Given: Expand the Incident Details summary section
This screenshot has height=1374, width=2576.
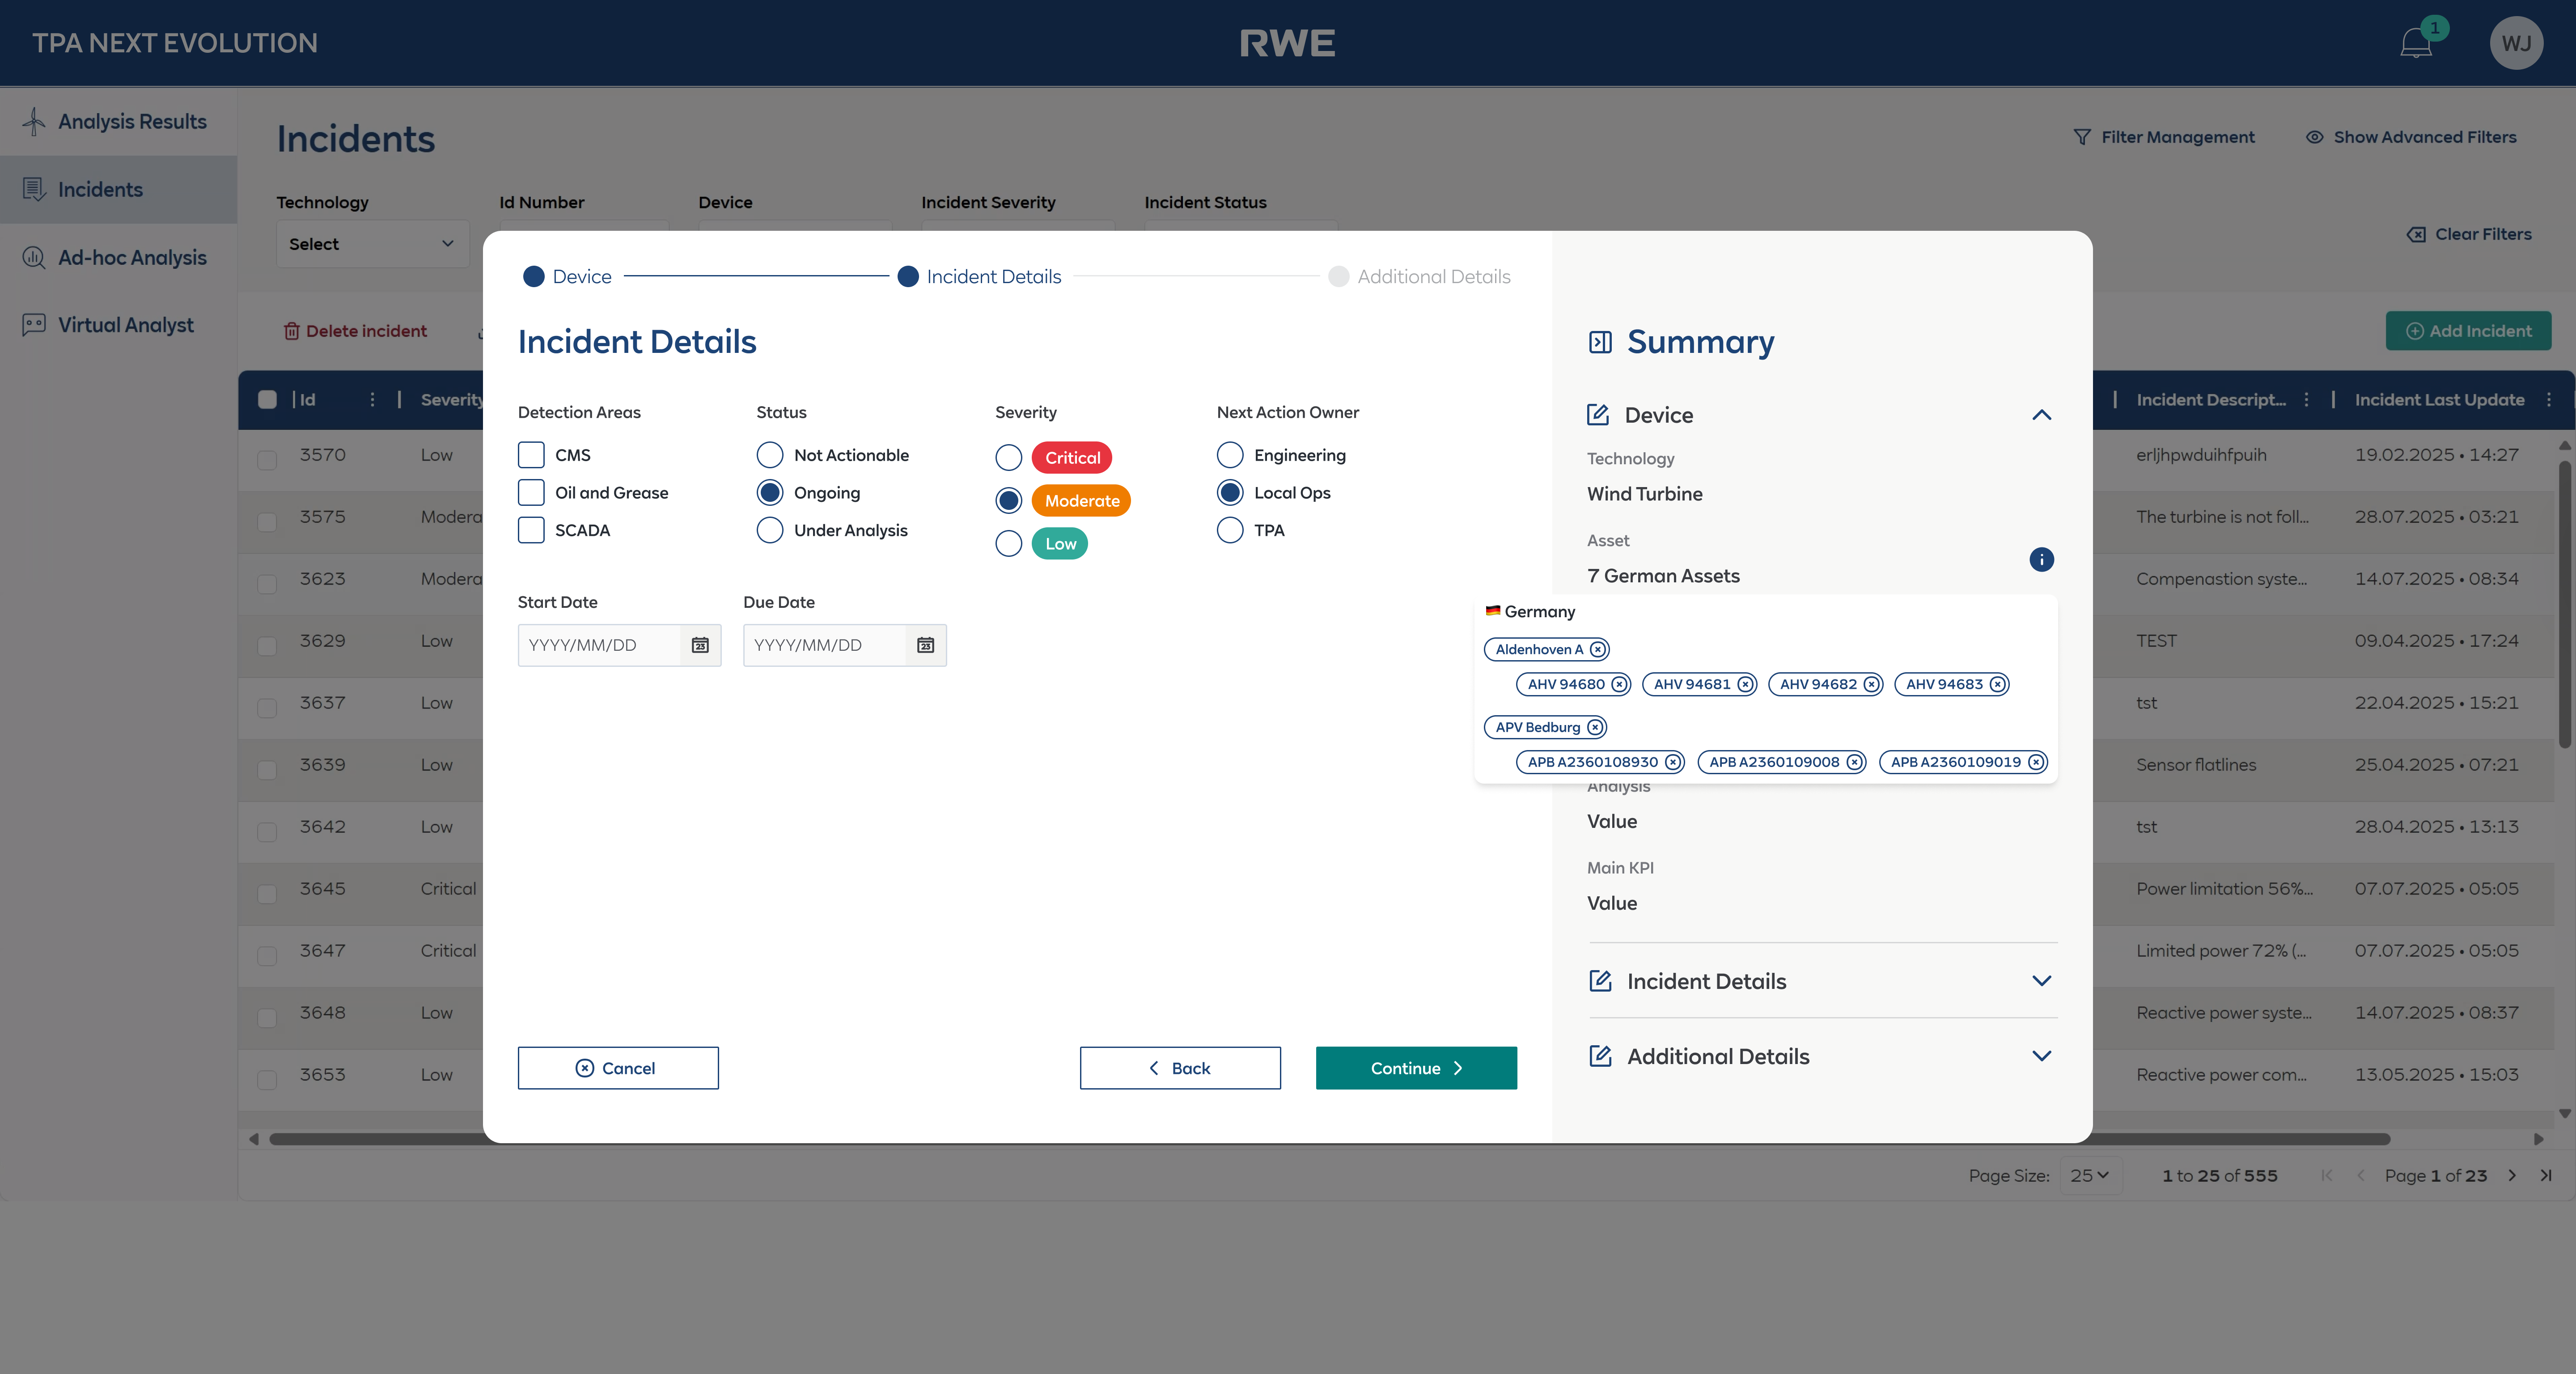Looking at the screenshot, I should click(x=2041, y=981).
